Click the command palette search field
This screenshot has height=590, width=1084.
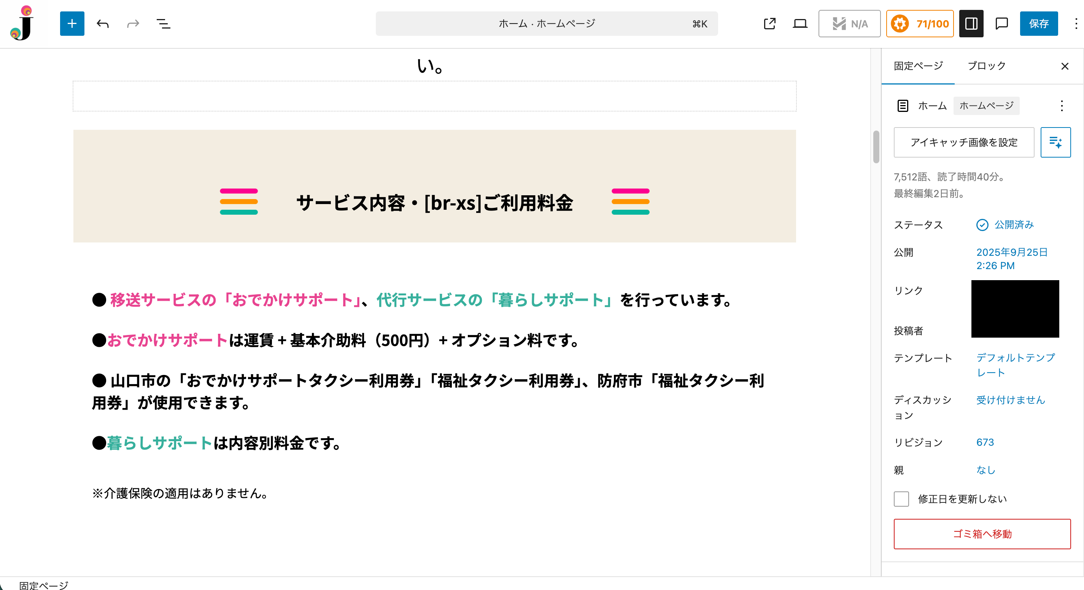pyautogui.click(x=546, y=24)
